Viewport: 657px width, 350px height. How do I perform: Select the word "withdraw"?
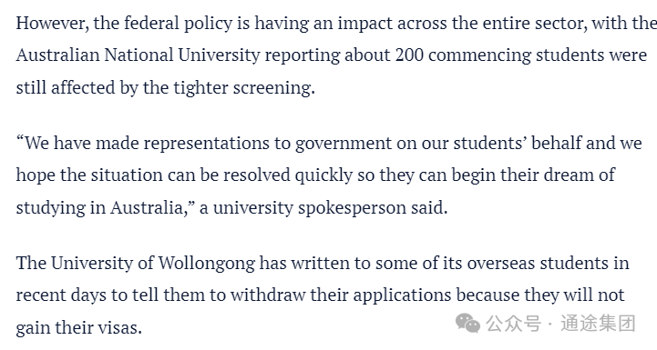tap(268, 295)
